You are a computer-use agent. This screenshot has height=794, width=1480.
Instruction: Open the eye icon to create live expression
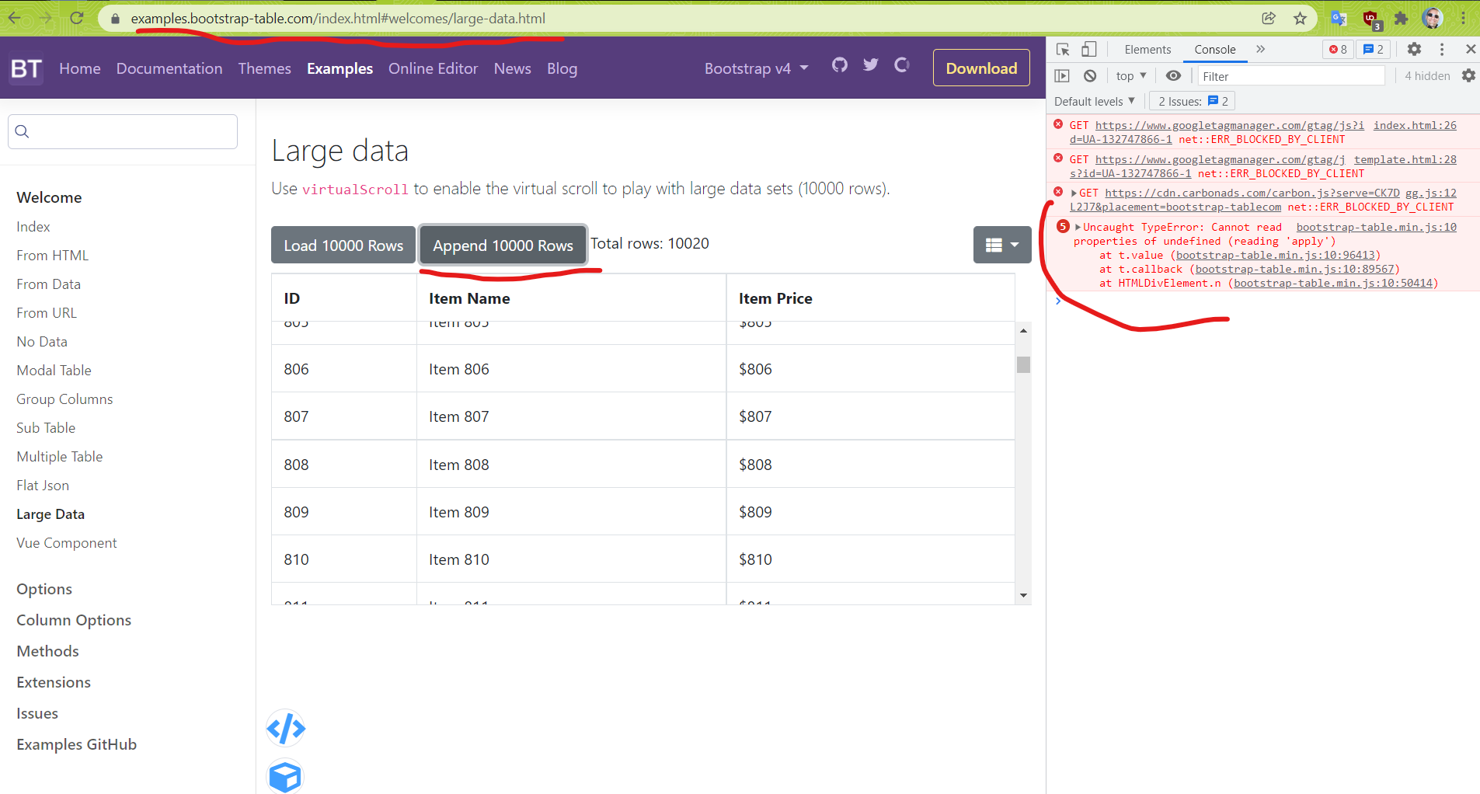click(1173, 75)
